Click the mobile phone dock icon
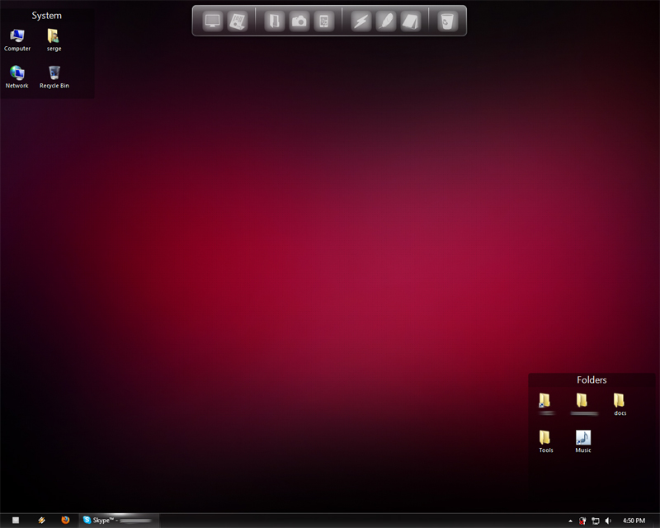 point(324,21)
